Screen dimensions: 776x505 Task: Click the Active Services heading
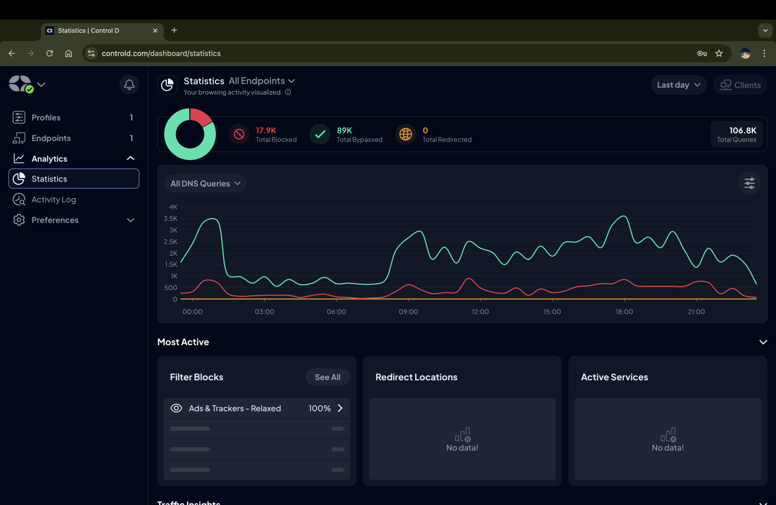(x=614, y=377)
